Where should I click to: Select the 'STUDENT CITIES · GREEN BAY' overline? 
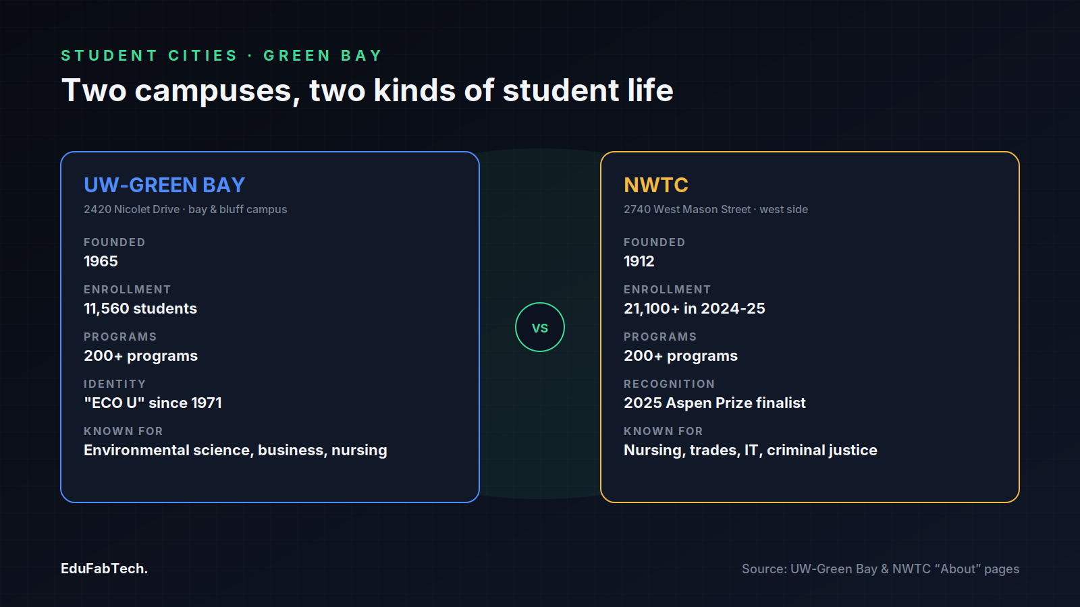(x=222, y=55)
